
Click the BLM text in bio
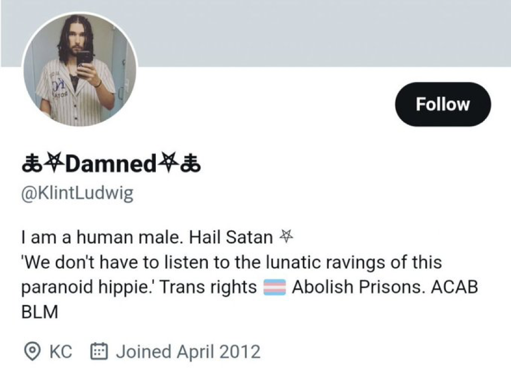[40, 312]
